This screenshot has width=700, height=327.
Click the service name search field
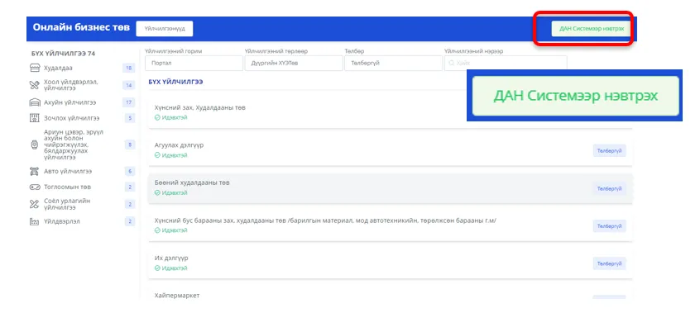pos(506,64)
